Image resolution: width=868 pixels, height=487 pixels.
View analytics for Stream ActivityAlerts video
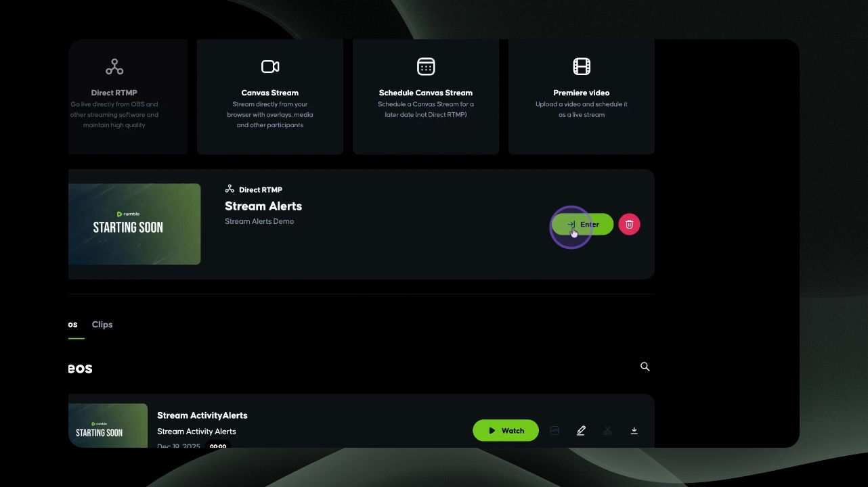point(555,431)
